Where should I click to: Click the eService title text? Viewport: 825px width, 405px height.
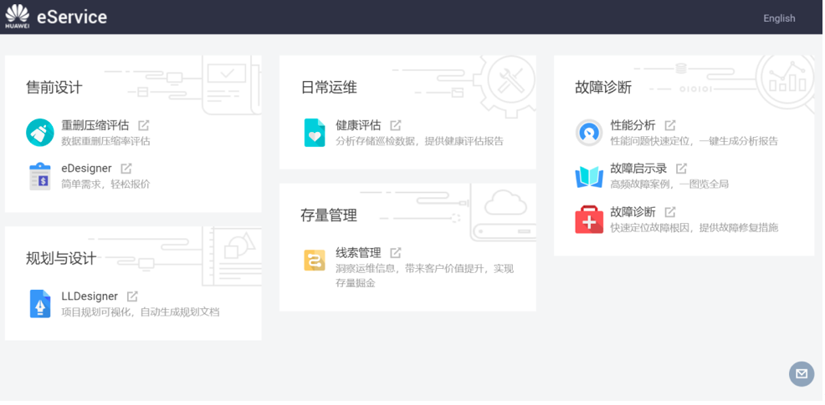(72, 18)
